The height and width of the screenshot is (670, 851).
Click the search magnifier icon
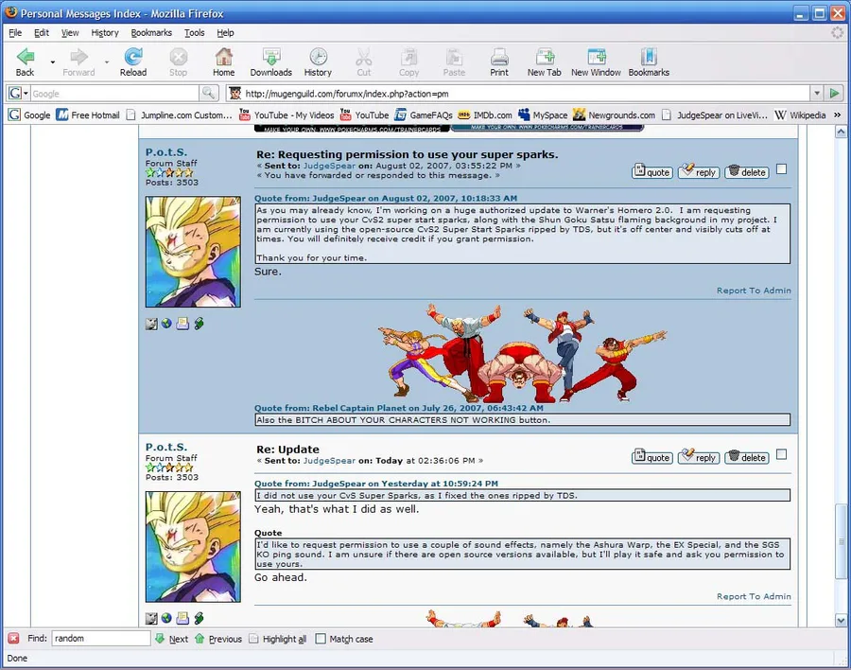pos(208,94)
